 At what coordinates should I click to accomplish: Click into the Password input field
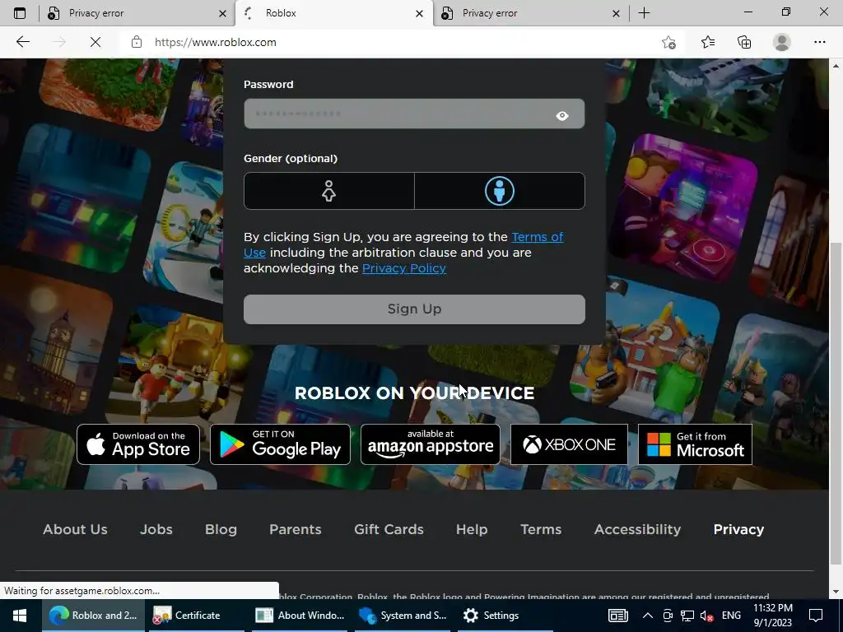click(x=414, y=114)
